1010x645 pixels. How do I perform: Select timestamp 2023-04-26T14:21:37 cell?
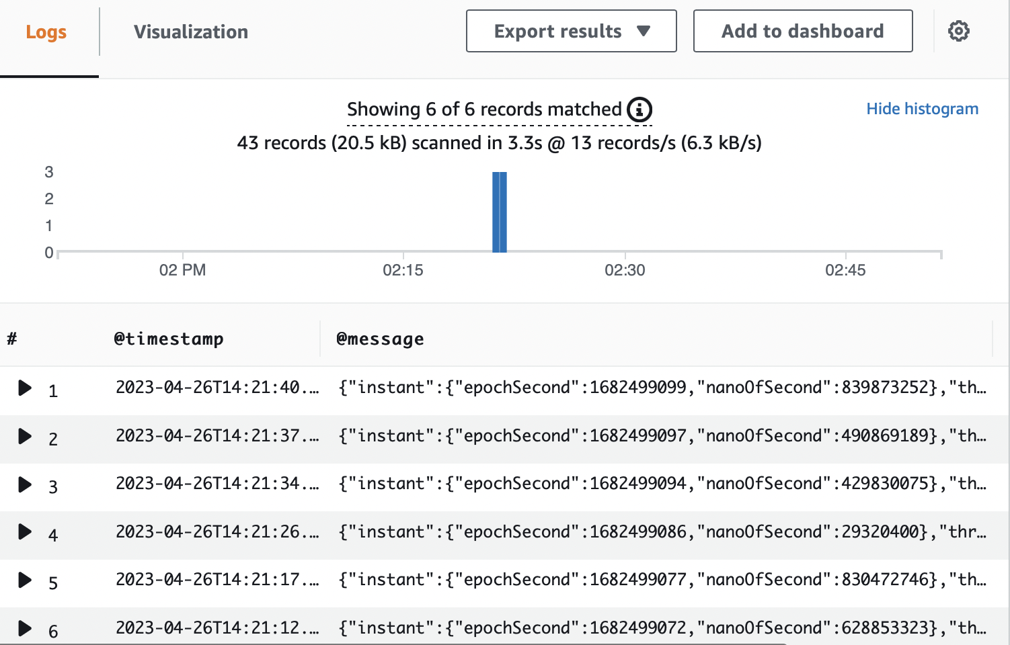(x=217, y=436)
